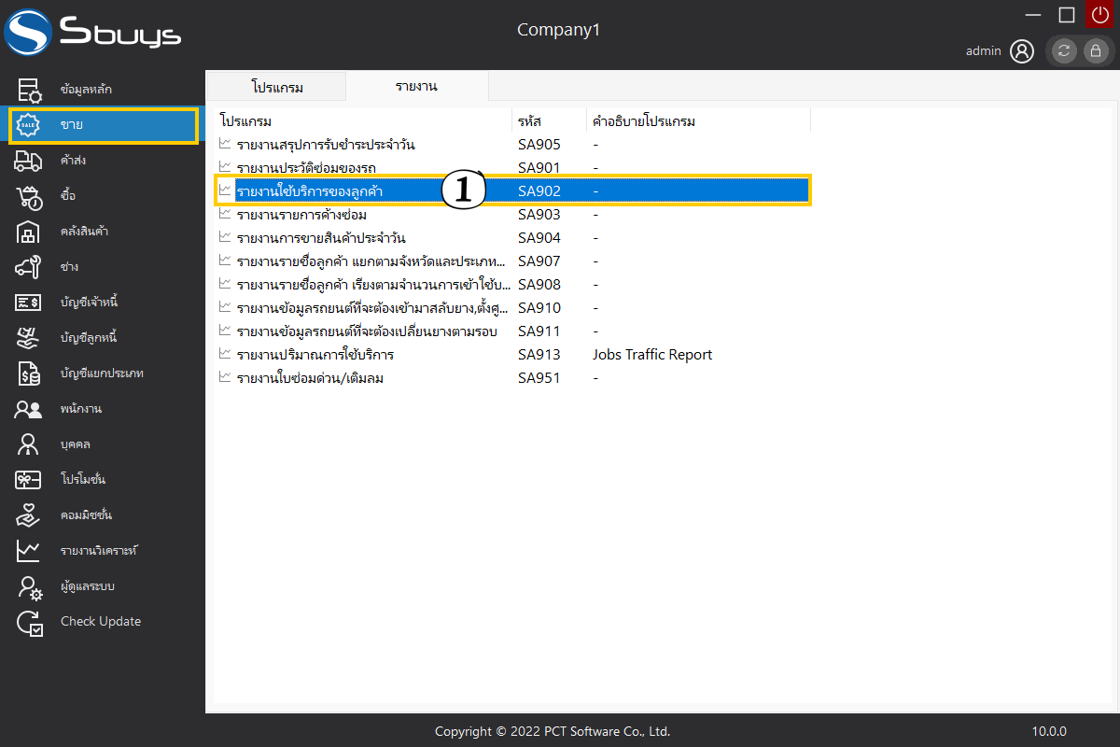Open the admin user profile icon
Screen dimensions: 1120x747
tap(1022, 51)
